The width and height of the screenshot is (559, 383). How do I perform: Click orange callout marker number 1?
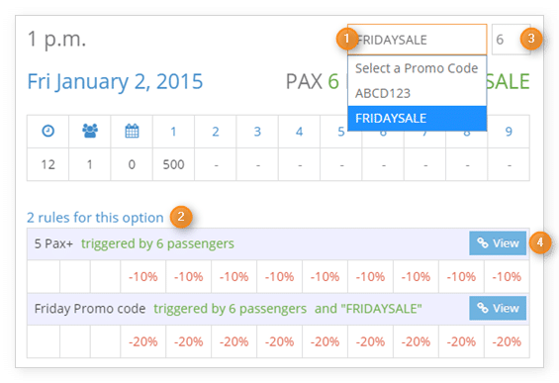tap(346, 39)
